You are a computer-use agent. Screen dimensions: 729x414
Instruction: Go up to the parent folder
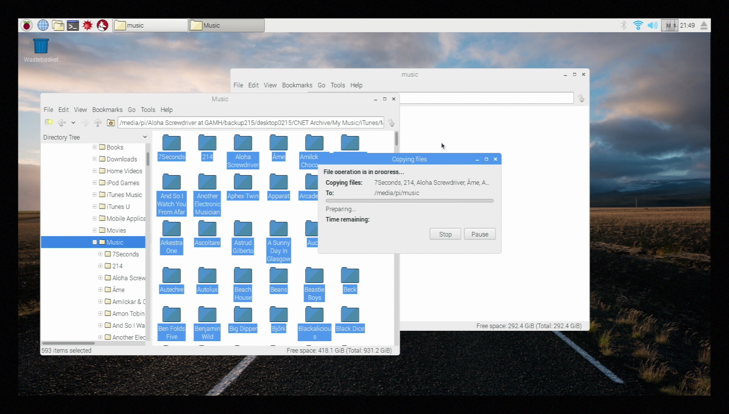(x=98, y=122)
